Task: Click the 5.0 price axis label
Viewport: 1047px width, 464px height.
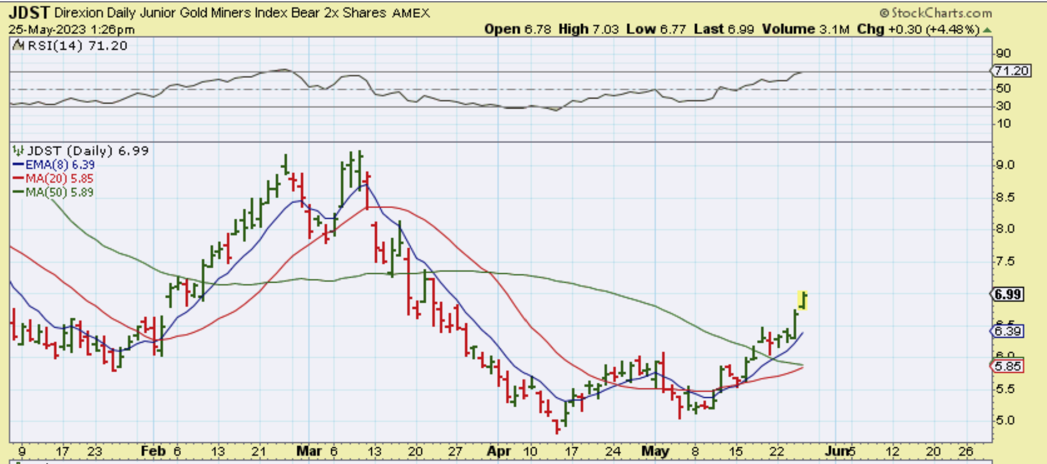Action: (x=1005, y=421)
